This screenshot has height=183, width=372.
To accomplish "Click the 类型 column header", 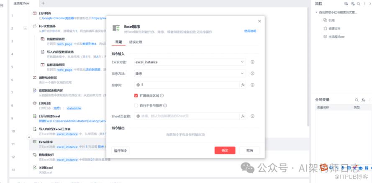I will (357, 107).
